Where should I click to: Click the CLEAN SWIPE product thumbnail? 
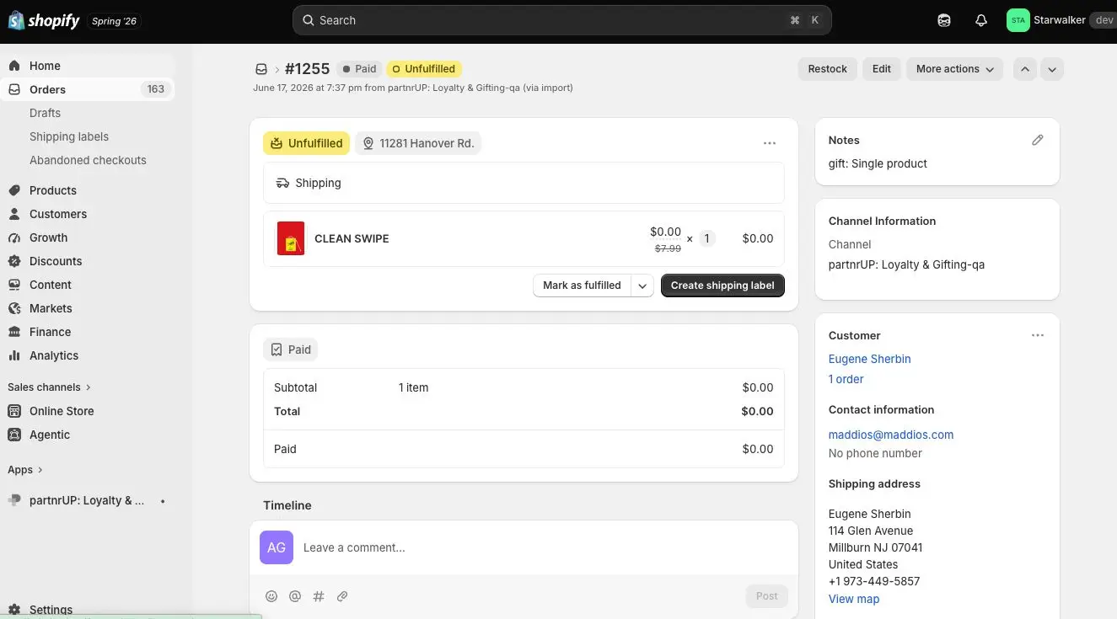291,238
